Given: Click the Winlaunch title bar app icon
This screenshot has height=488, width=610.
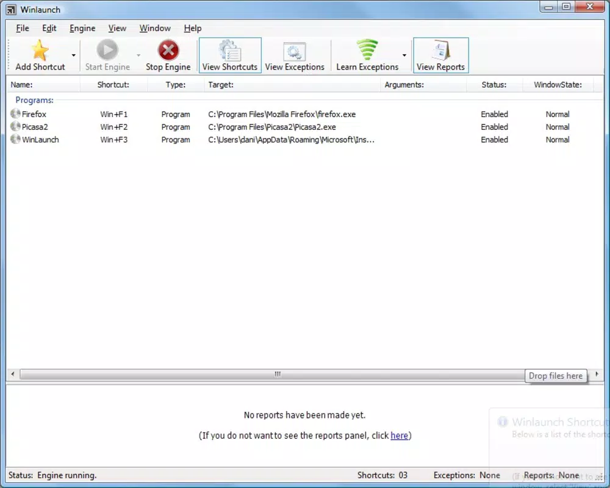Looking at the screenshot, I should [11, 10].
